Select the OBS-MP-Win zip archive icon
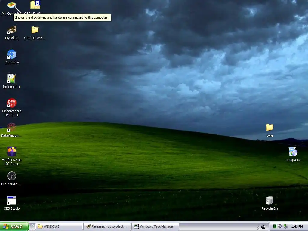Screen dimensions: 308x231 [x=35, y=5]
